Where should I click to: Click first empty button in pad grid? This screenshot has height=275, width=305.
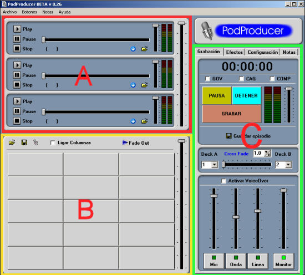point(35,164)
